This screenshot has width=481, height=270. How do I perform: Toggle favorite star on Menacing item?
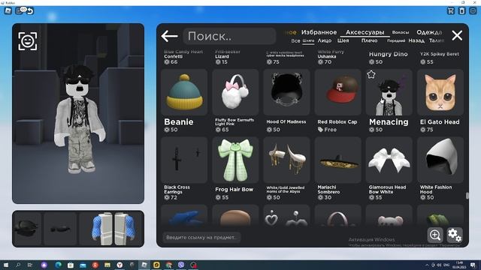(x=371, y=74)
